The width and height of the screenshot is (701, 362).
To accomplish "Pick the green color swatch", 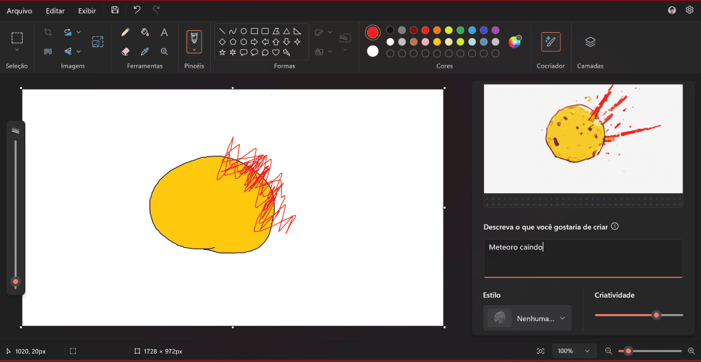I will coord(461,30).
